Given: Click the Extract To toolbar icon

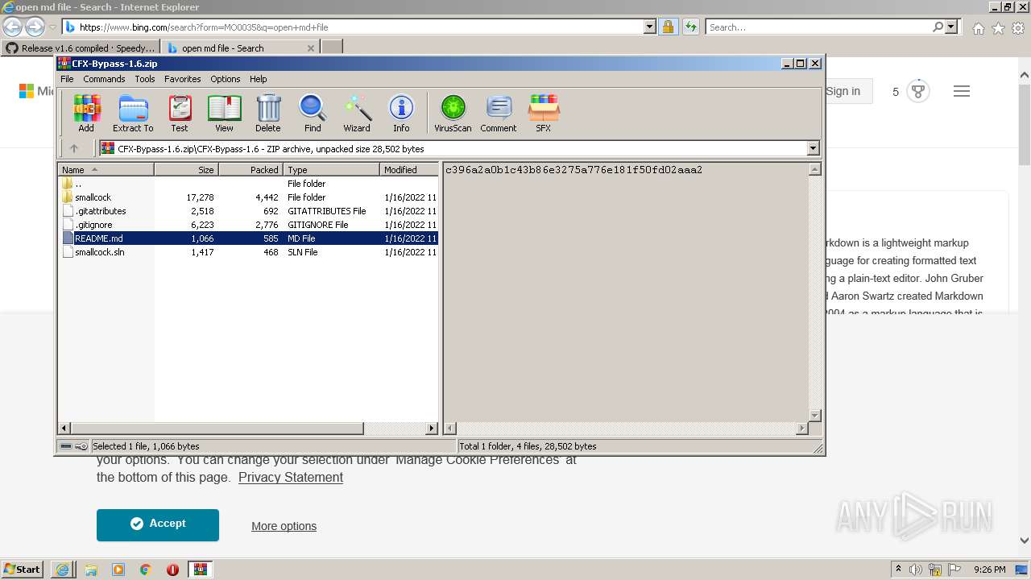Looking at the screenshot, I should pos(133,113).
